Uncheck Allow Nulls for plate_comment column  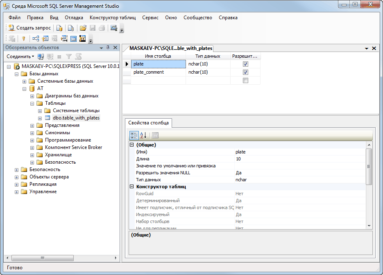point(245,72)
